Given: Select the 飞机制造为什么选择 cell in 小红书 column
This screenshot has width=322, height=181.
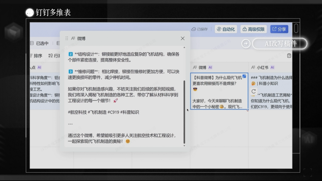Looking at the screenshot, I should pyautogui.click(x=270, y=91).
